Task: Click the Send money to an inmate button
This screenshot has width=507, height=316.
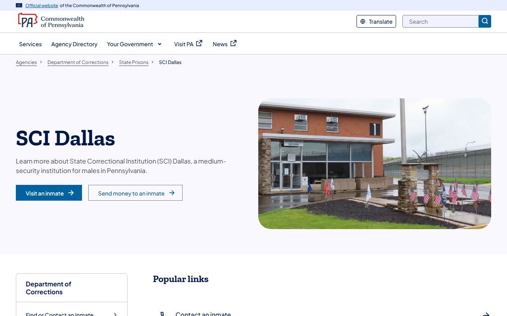Action: 135,193
